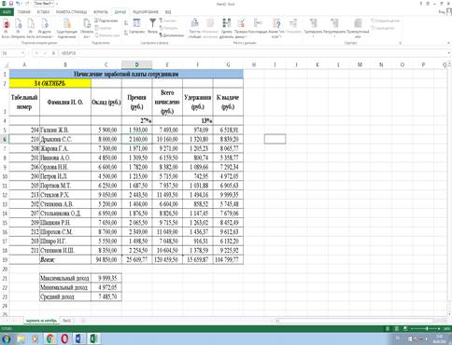Click the Refresh All button
The height and width of the screenshot is (345, 452).
coord(87,27)
